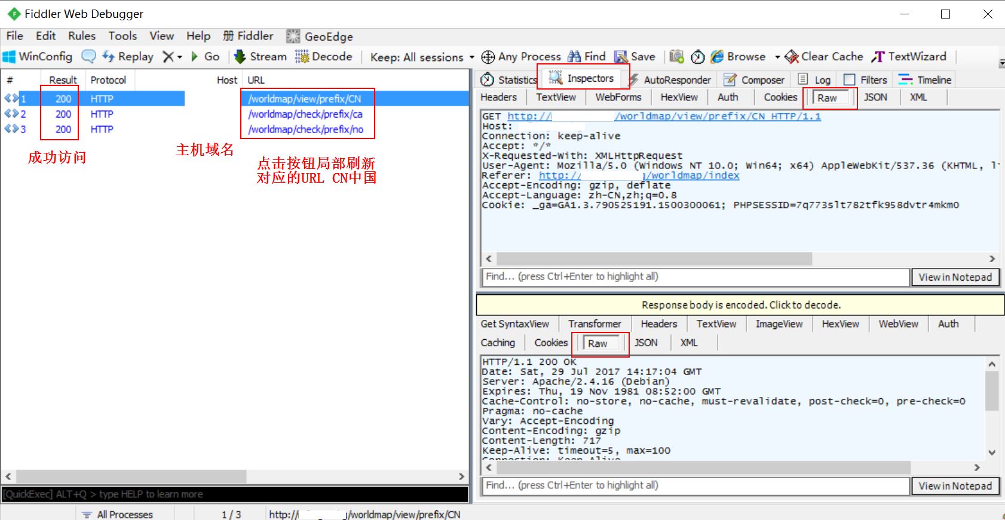The height and width of the screenshot is (520, 1005).
Task: Open the AutoResponder tab
Action: tap(670, 80)
